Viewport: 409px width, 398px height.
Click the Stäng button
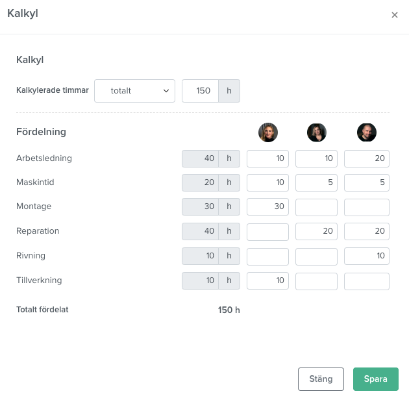click(321, 379)
